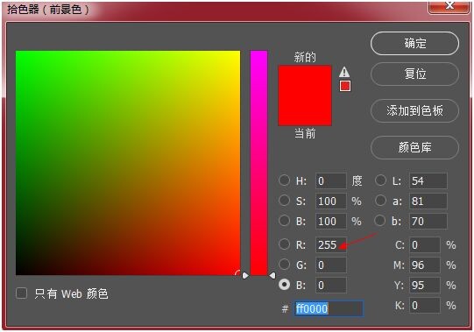Click the 确定 button

coord(414,44)
